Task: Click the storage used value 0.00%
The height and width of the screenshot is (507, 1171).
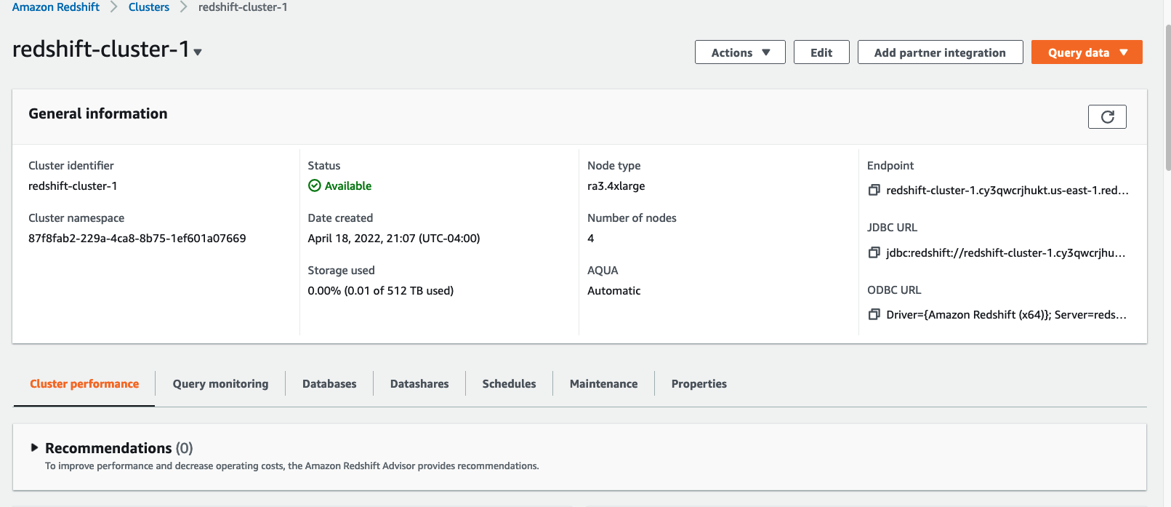Action: 381,290
